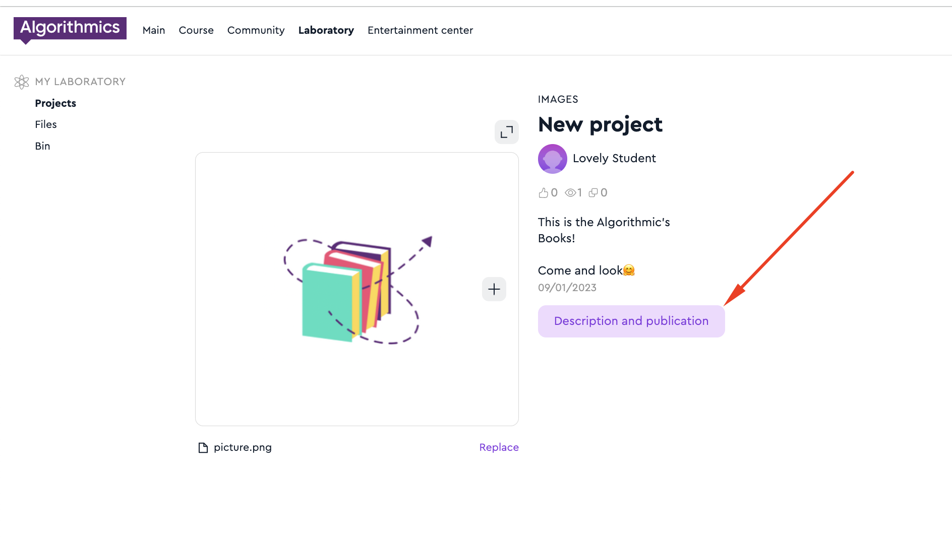
Task: Click the Replace link
Action: (499, 447)
